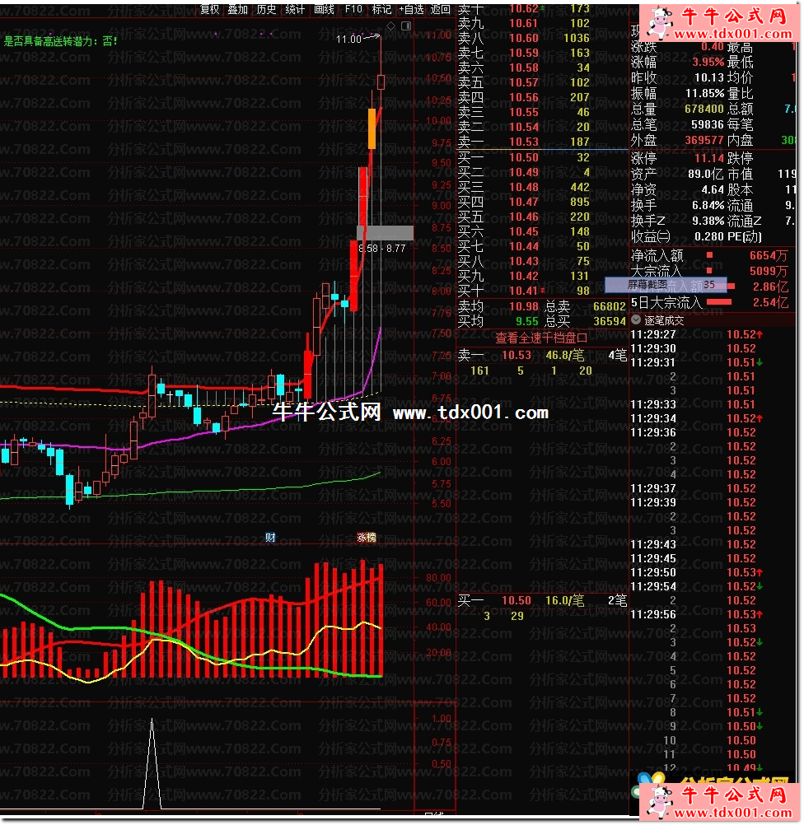Open 查看全速千档盘口 link
804x825 pixels.
(541, 338)
